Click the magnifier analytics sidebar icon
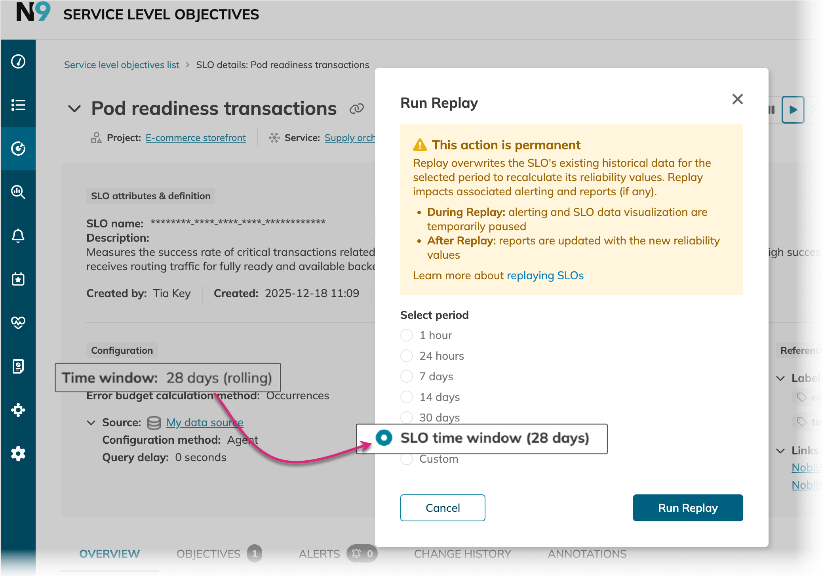Image resolution: width=822 pixels, height=576 pixels. tap(18, 192)
